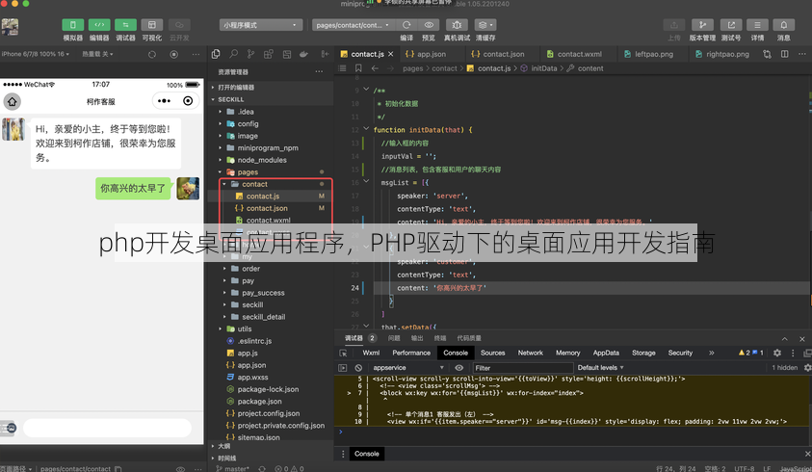Toggle the 编辑器 editor button
This screenshot has height=472, width=812.
pyautogui.click(x=99, y=25)
